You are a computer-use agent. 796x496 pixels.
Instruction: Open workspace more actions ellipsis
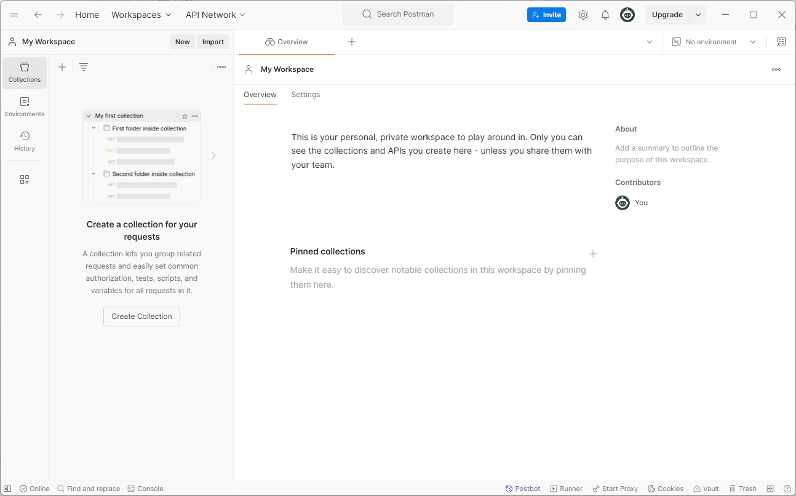776,69
